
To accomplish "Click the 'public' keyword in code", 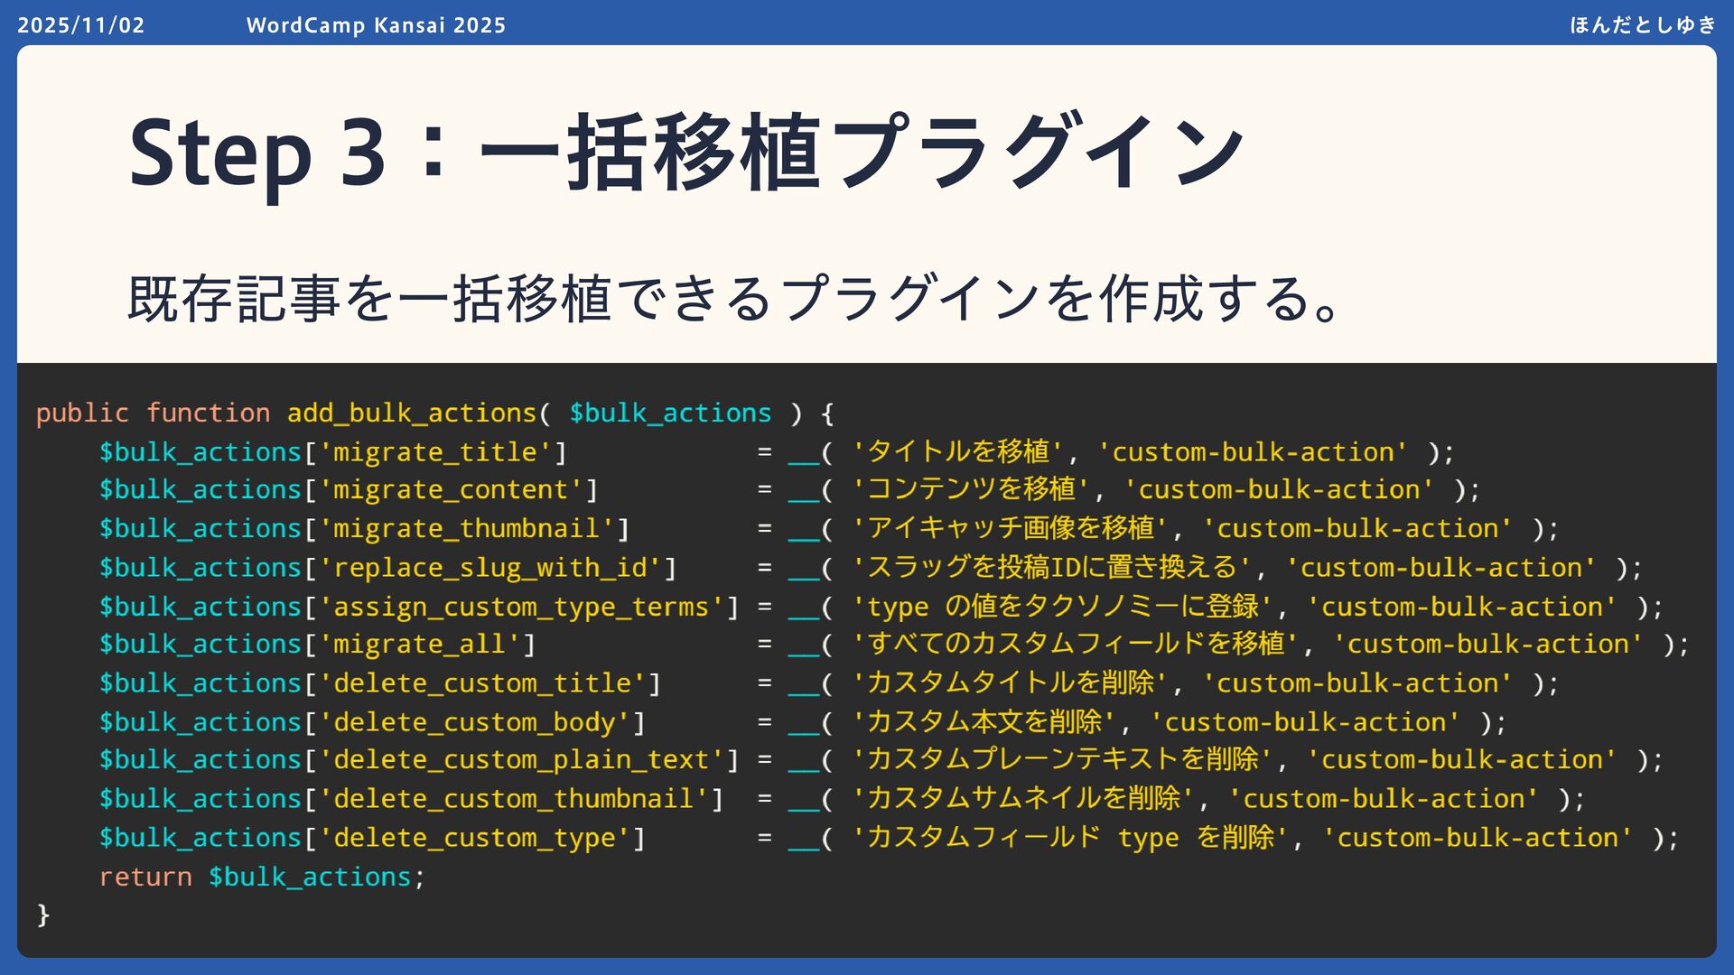I will (82, 413).
